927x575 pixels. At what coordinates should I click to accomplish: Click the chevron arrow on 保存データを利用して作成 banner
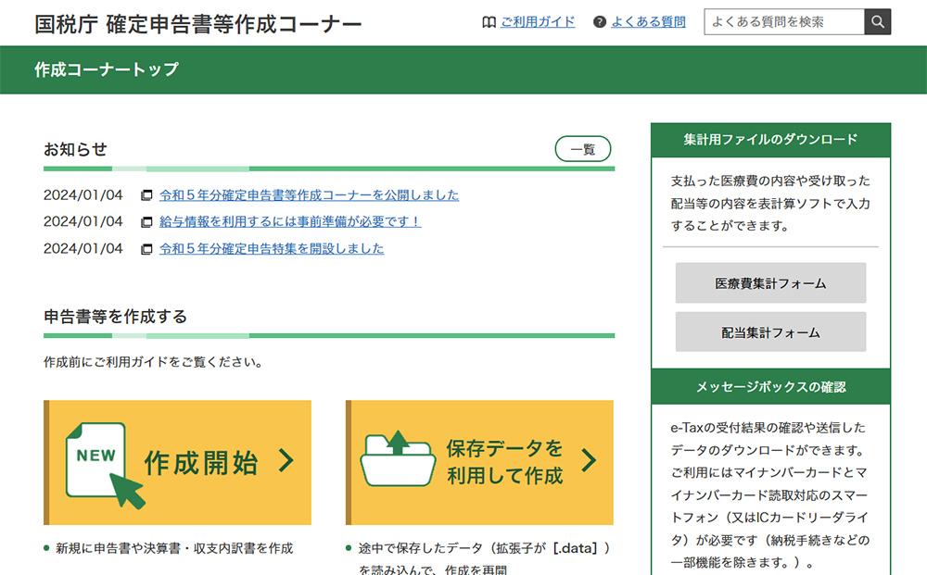pyautogui.click(x=589, y=460)
